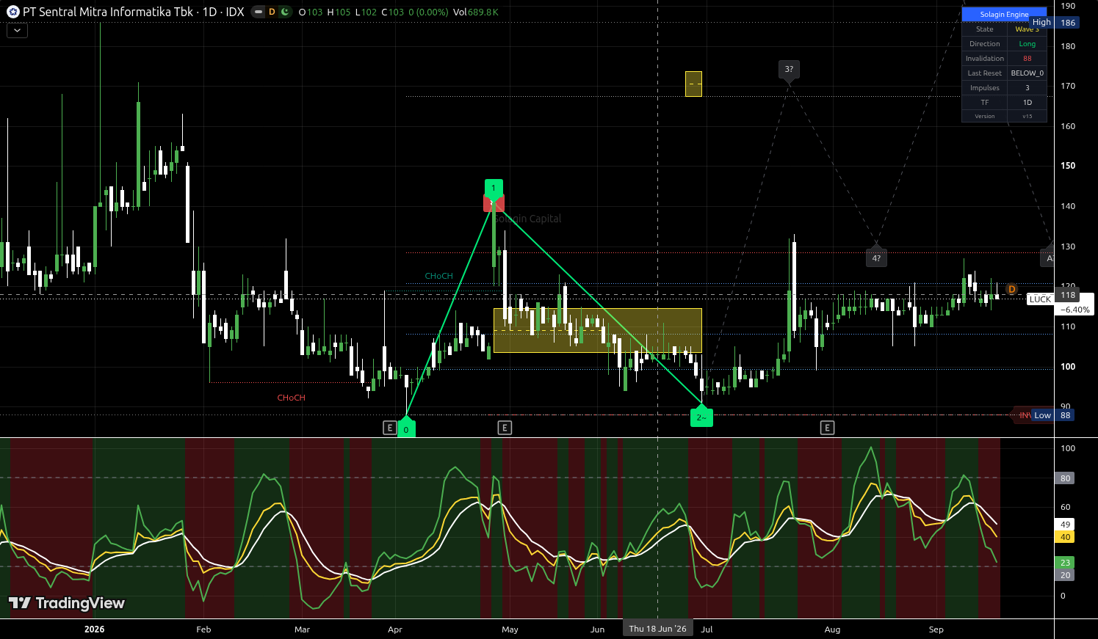Click the Sep month label on time axis
1098x639 pixels.
936,629
